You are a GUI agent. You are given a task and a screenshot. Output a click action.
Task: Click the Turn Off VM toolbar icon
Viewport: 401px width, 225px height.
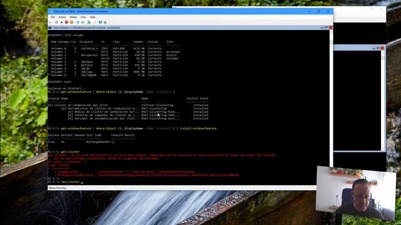61,22
